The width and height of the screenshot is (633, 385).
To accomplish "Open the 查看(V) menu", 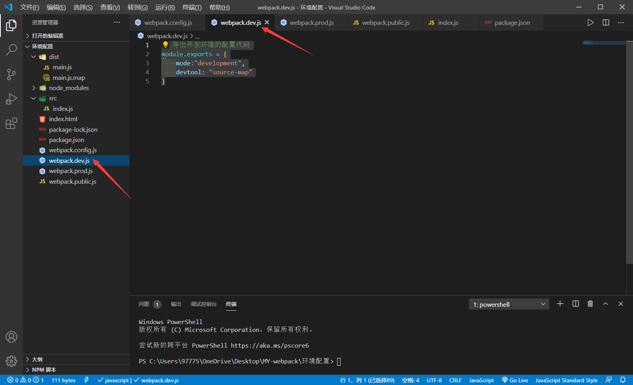I will [x=110, y=7].
